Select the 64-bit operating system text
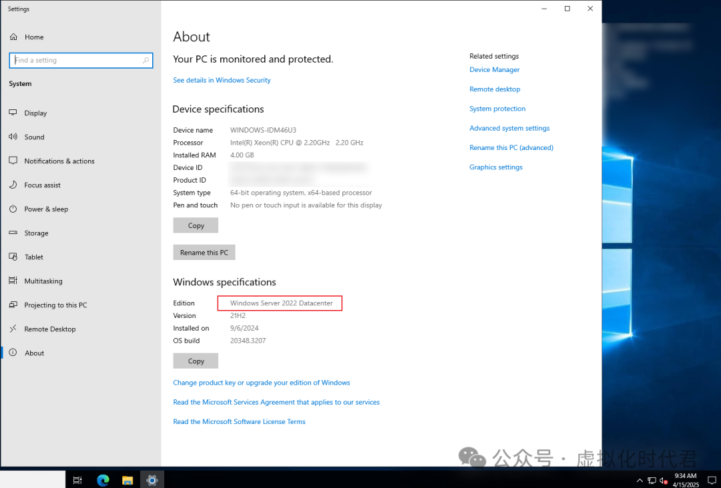The height and width of the screenshot is (488, 721). (300, 193)
